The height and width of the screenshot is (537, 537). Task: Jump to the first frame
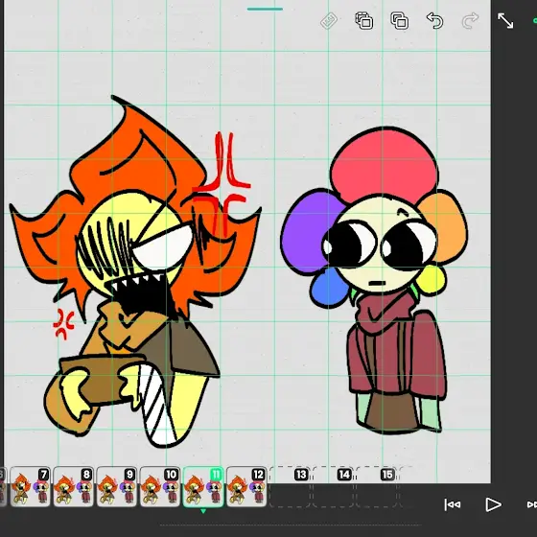[453, 504]
